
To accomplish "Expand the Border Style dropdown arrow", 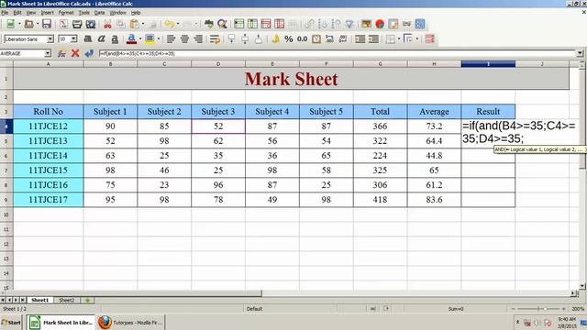I will (x=416, y=38).
